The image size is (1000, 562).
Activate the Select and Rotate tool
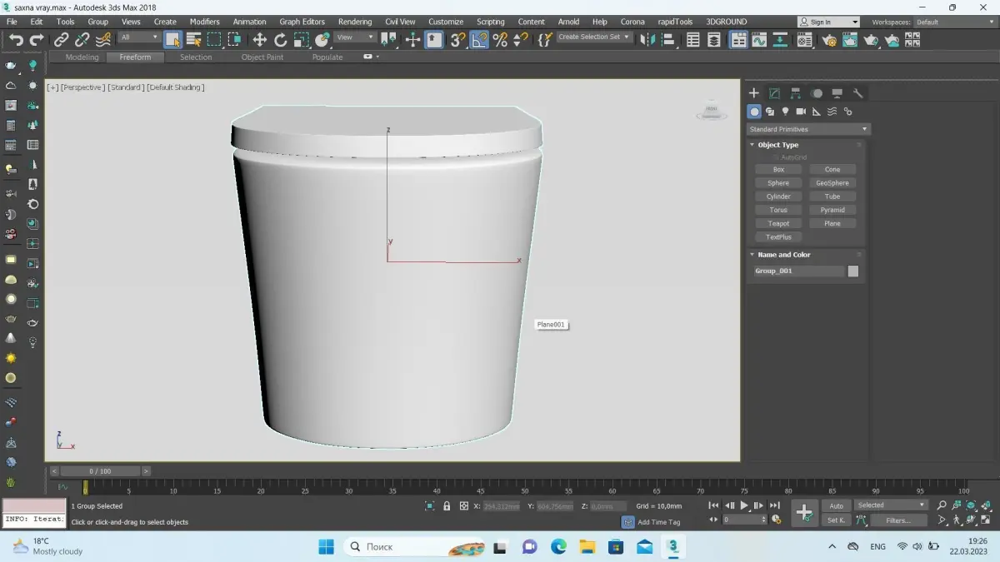(280, 39)
